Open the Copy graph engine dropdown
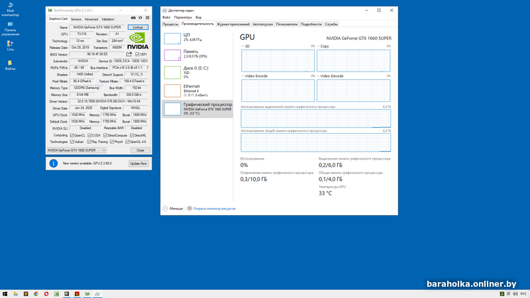Viewport: 530px width, 298px height. point(318,46)
